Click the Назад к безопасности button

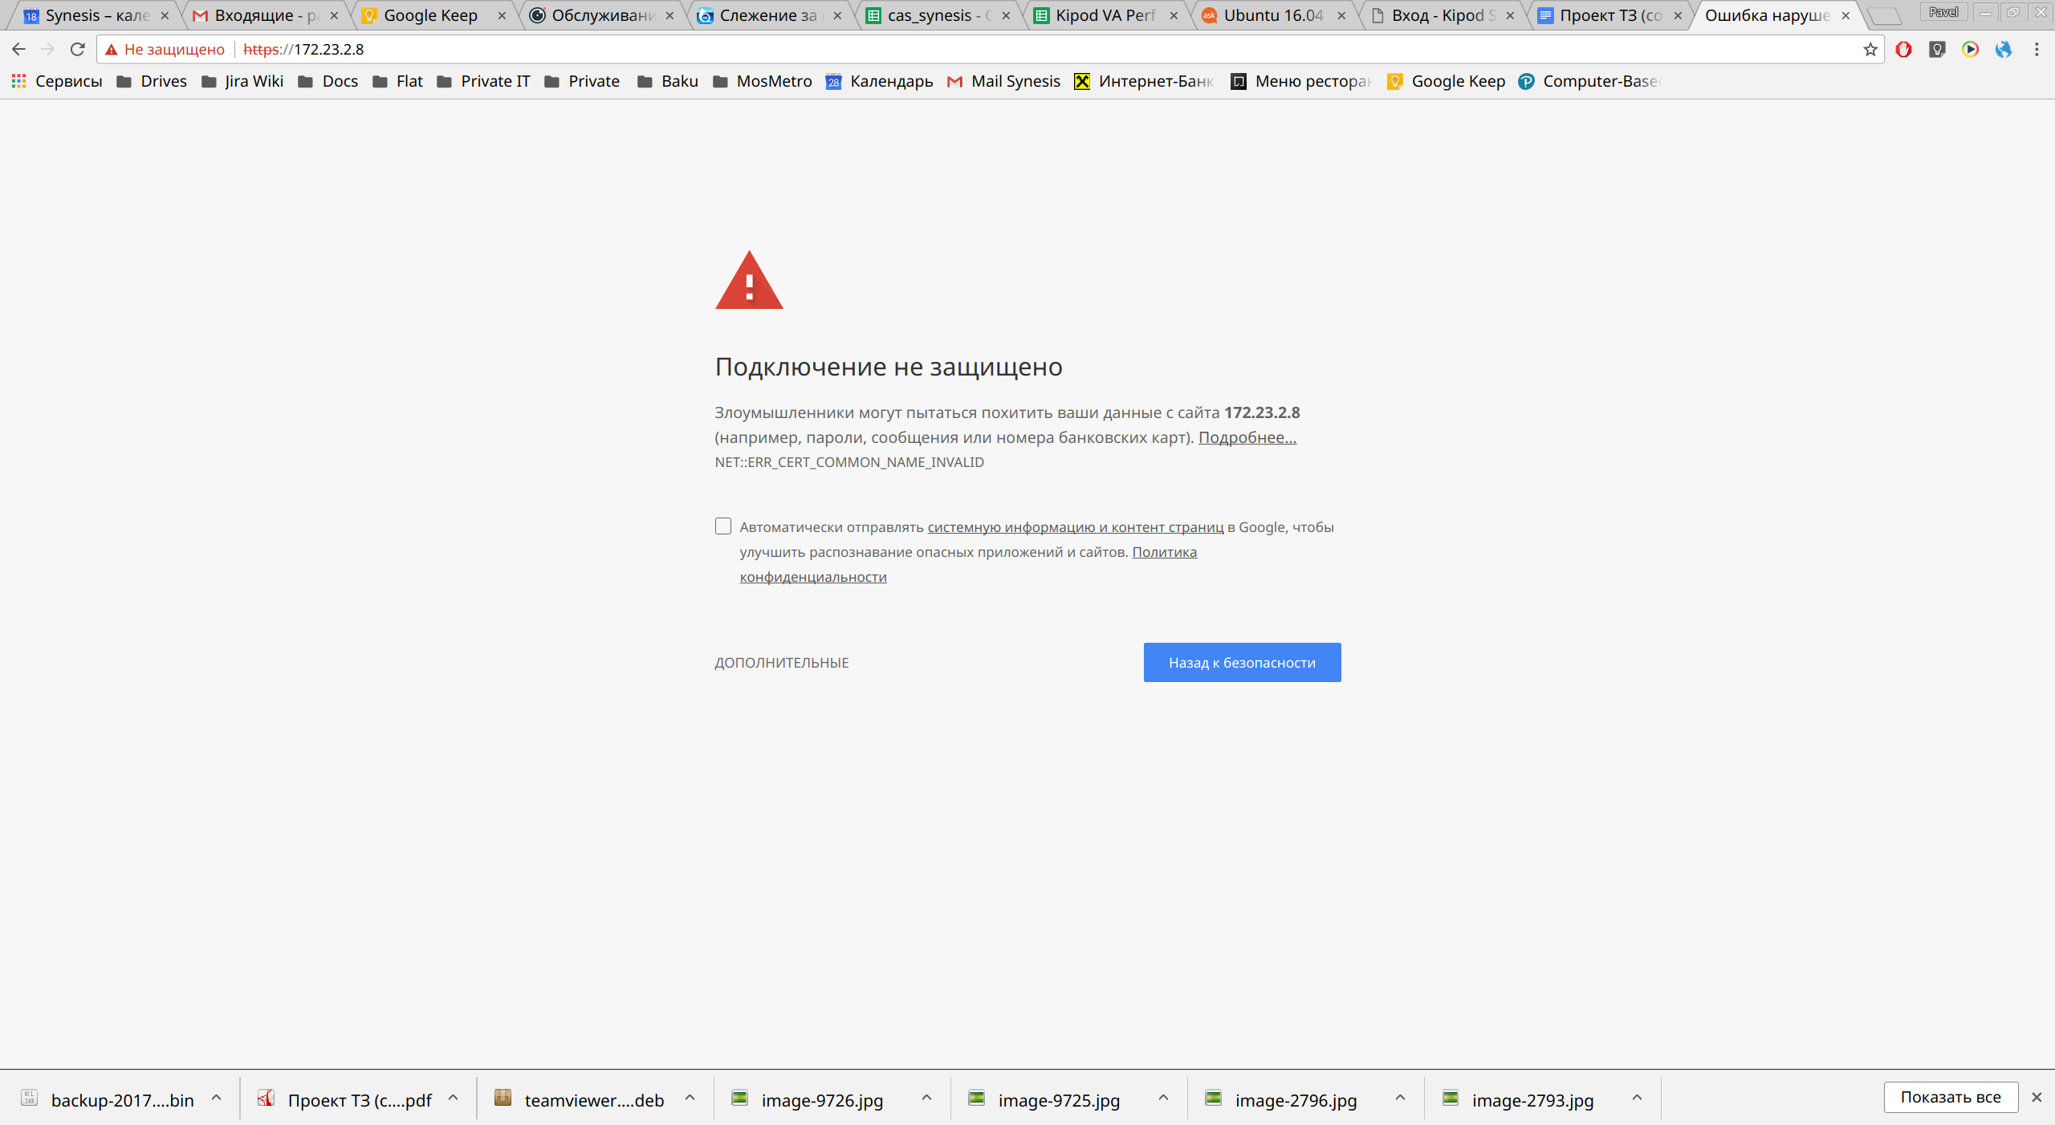[x=1242, y=662]
